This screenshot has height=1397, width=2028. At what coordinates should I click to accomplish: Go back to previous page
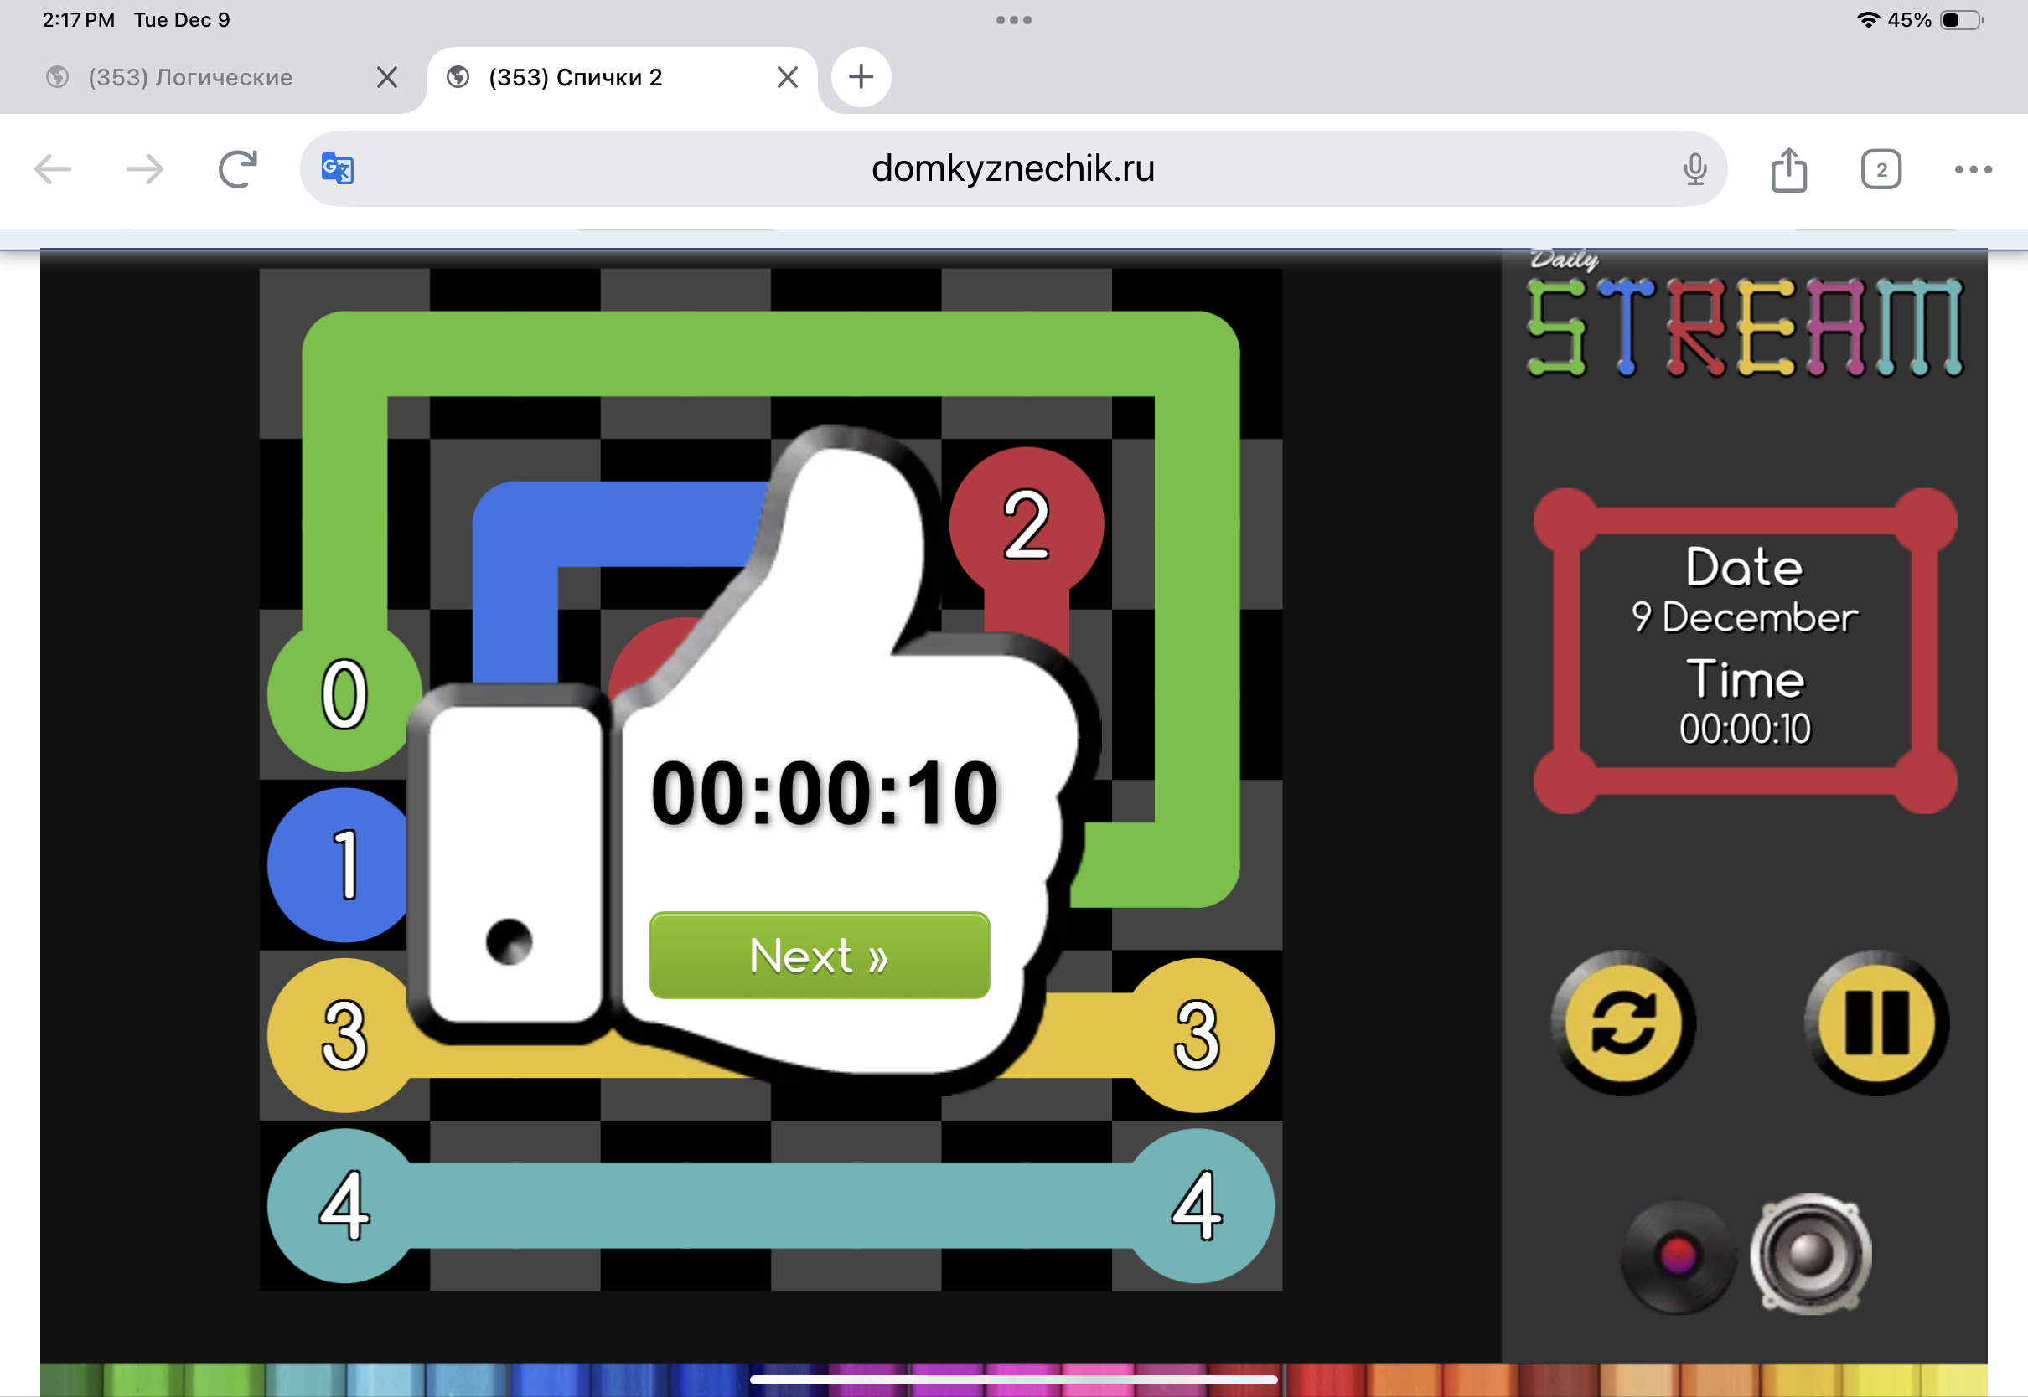[53, 168]
